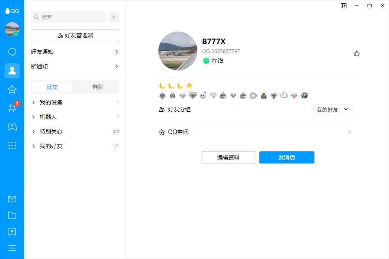Open the favorites bookmark icon
389x259 pixels.
pos(12,231)
